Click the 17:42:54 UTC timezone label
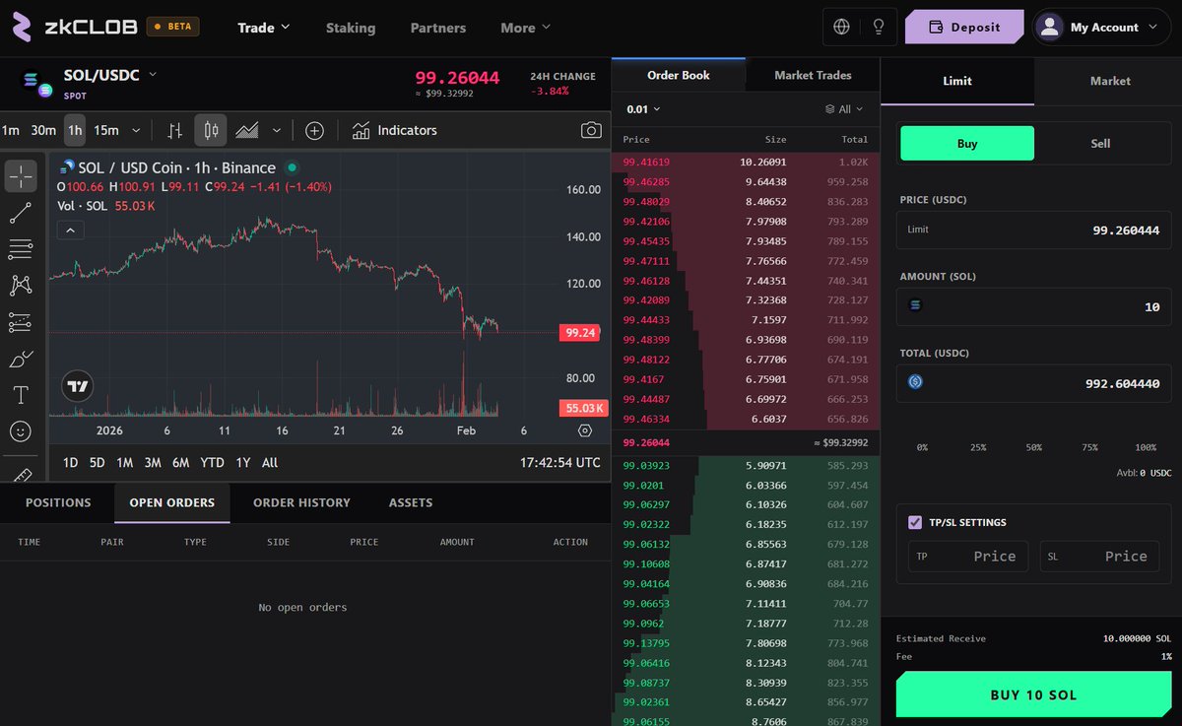The image size is (1182, 726). click(x=559, y=462)
